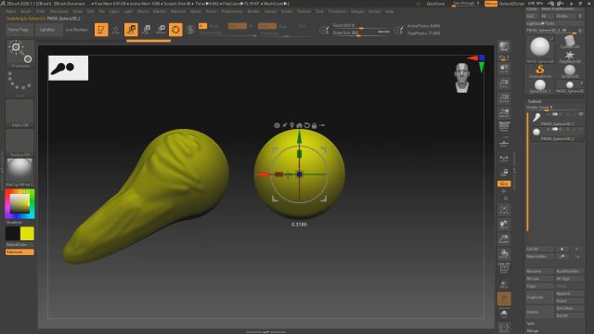Select the Move transpose icon
This screenshot has height=334, width=594.
(131, 30)
